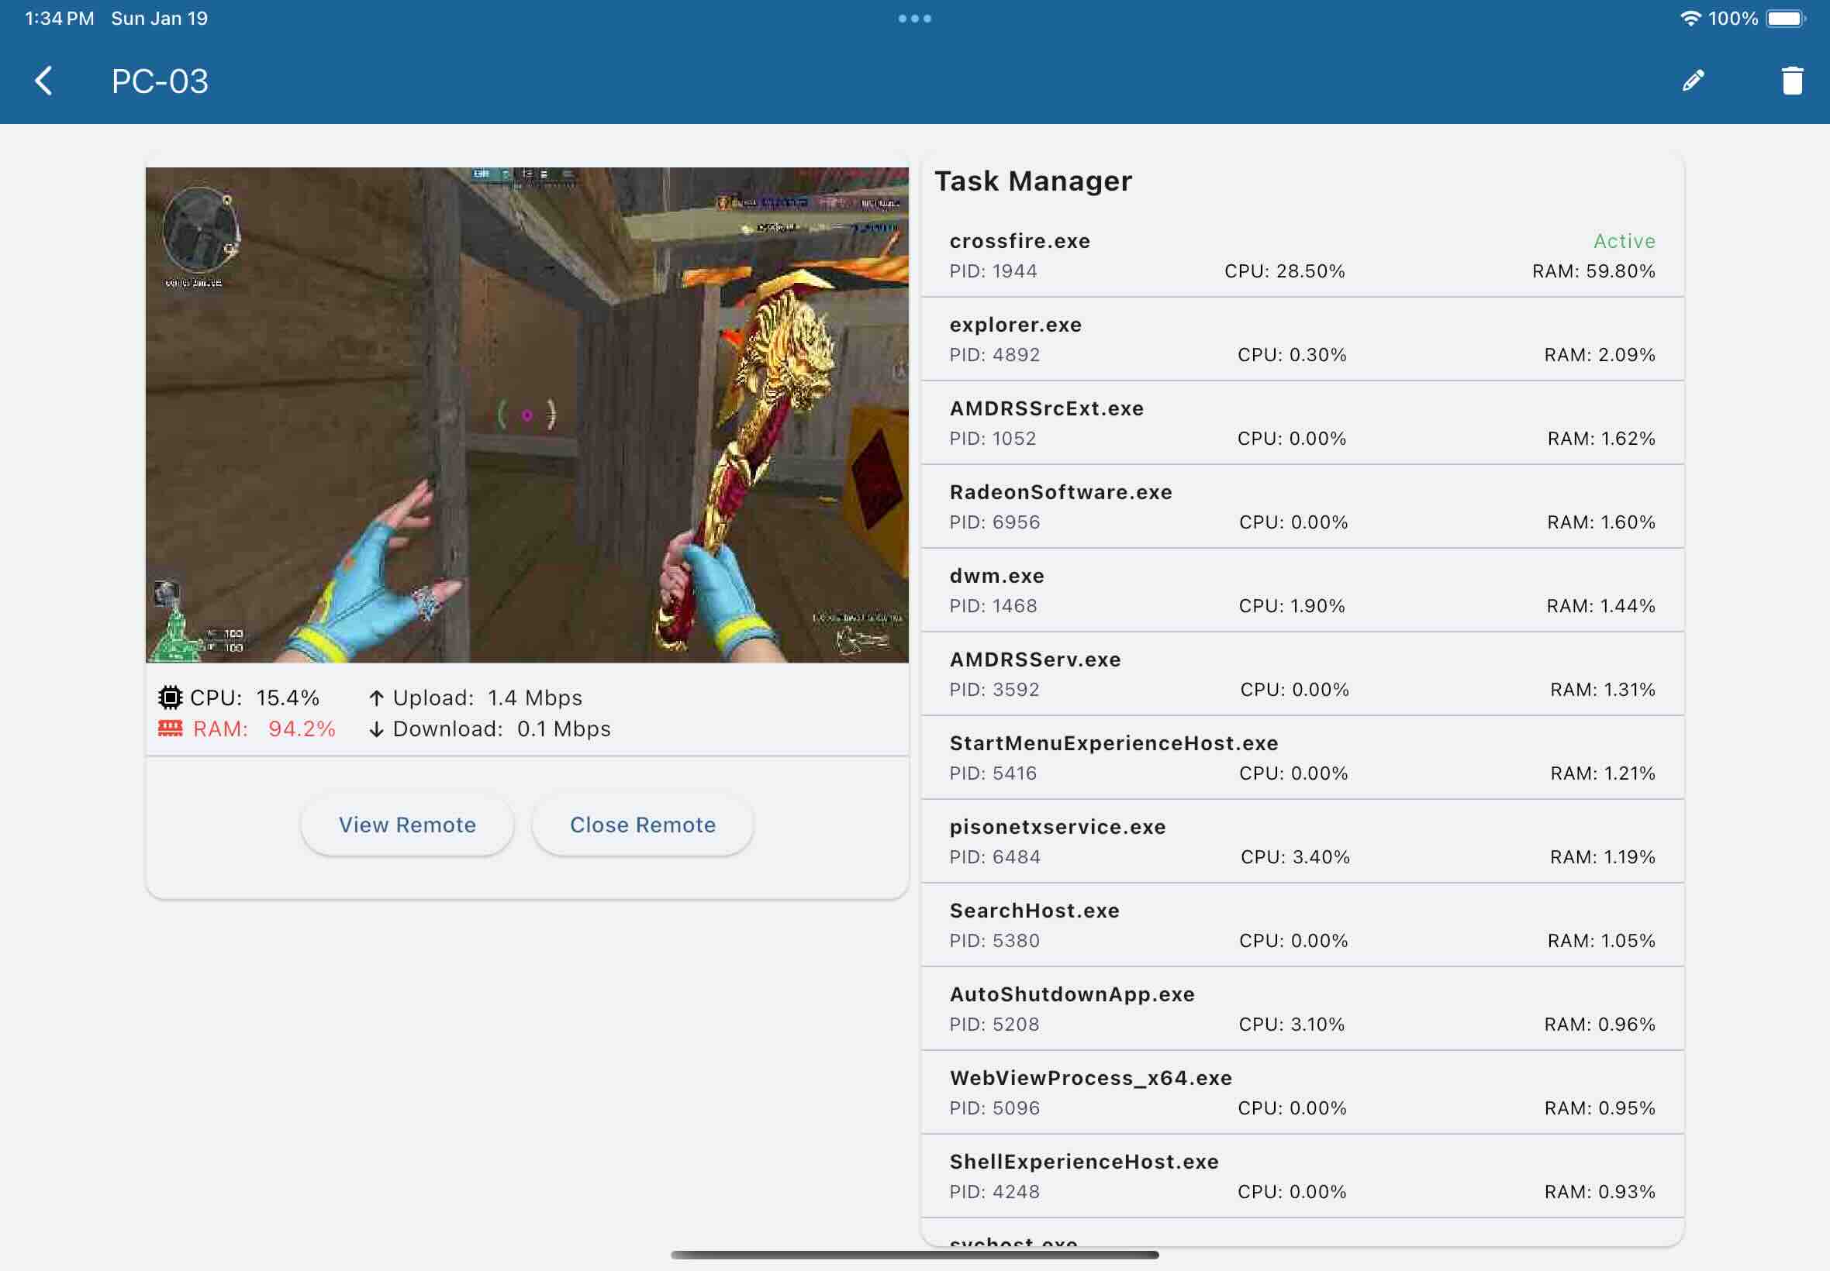This screenshot has width=1830, height=1271.
Task: Click the 1:34 PM clock
Action: point(59,19)
